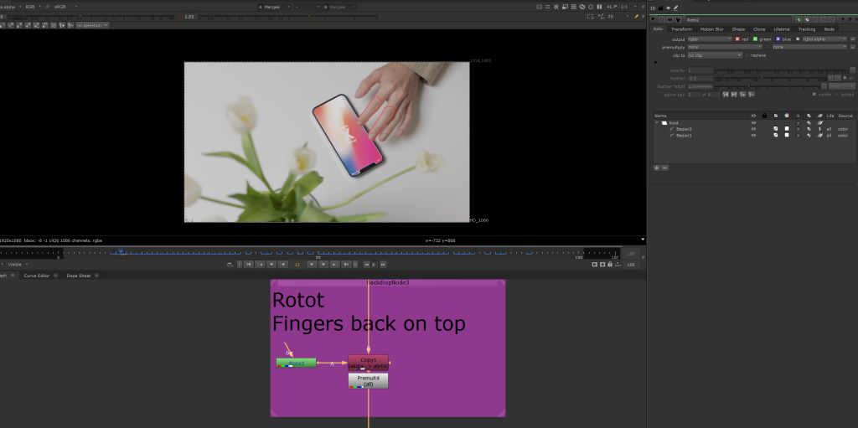
Task: Click the lock column header icon
Action: (x=764, y=116)
